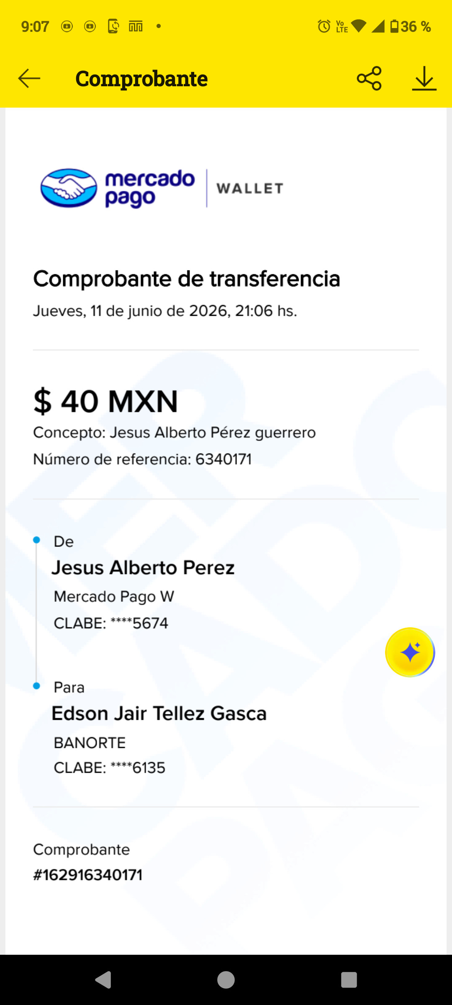The image size is (452, 1005).
Task: Tap the battery indicator showing 36 %
Action: pyautogui.click(x=410, y=26)
